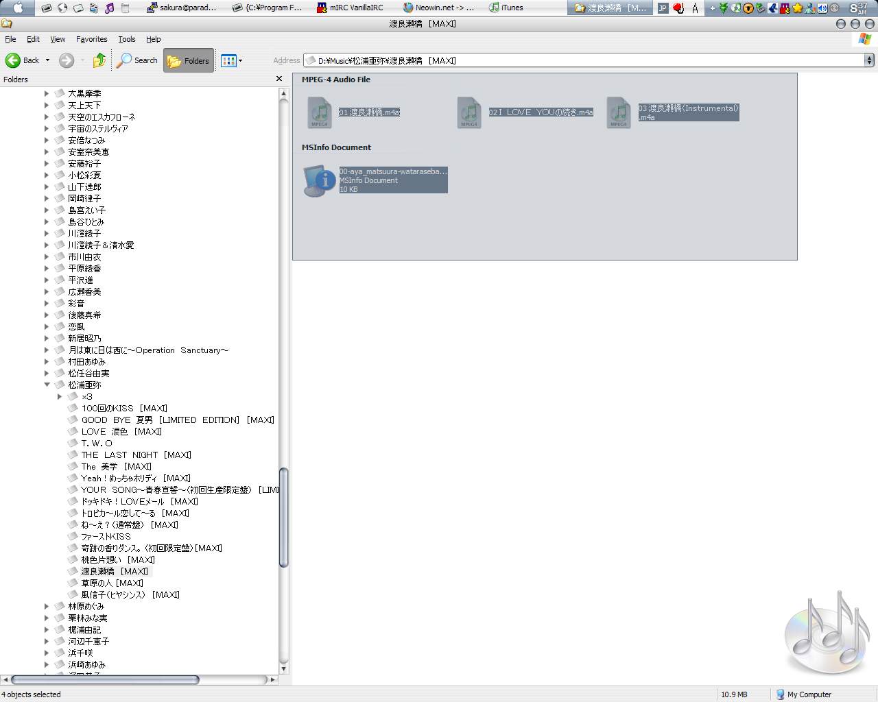Switch to the Neowin.net browser window

click(439, 8)
